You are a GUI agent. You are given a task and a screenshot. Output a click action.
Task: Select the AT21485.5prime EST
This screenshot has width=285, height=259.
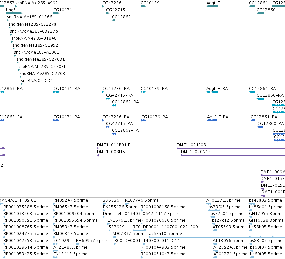[x=56, y=251]
